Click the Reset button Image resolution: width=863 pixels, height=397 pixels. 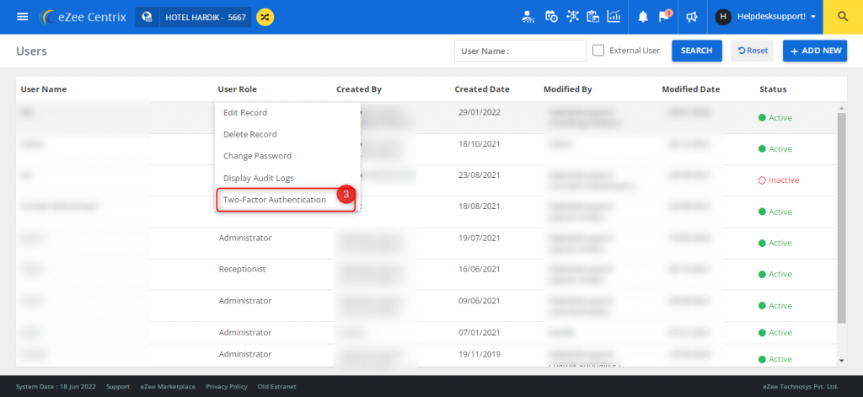pos(753,51)
